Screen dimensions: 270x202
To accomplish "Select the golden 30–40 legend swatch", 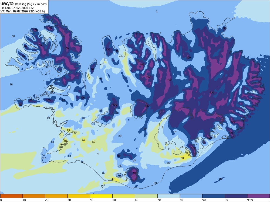I will [79, 196].
